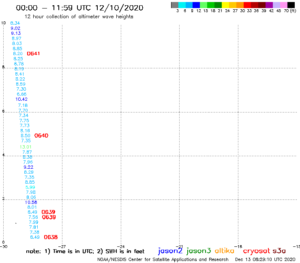
Task: Click the red cryosat satellite legend label
Action: click(256, 251)
